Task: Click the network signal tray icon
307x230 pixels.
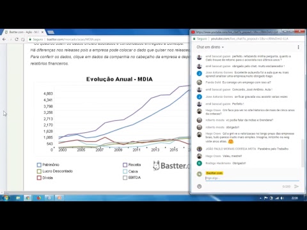Action: click(277, 198)
